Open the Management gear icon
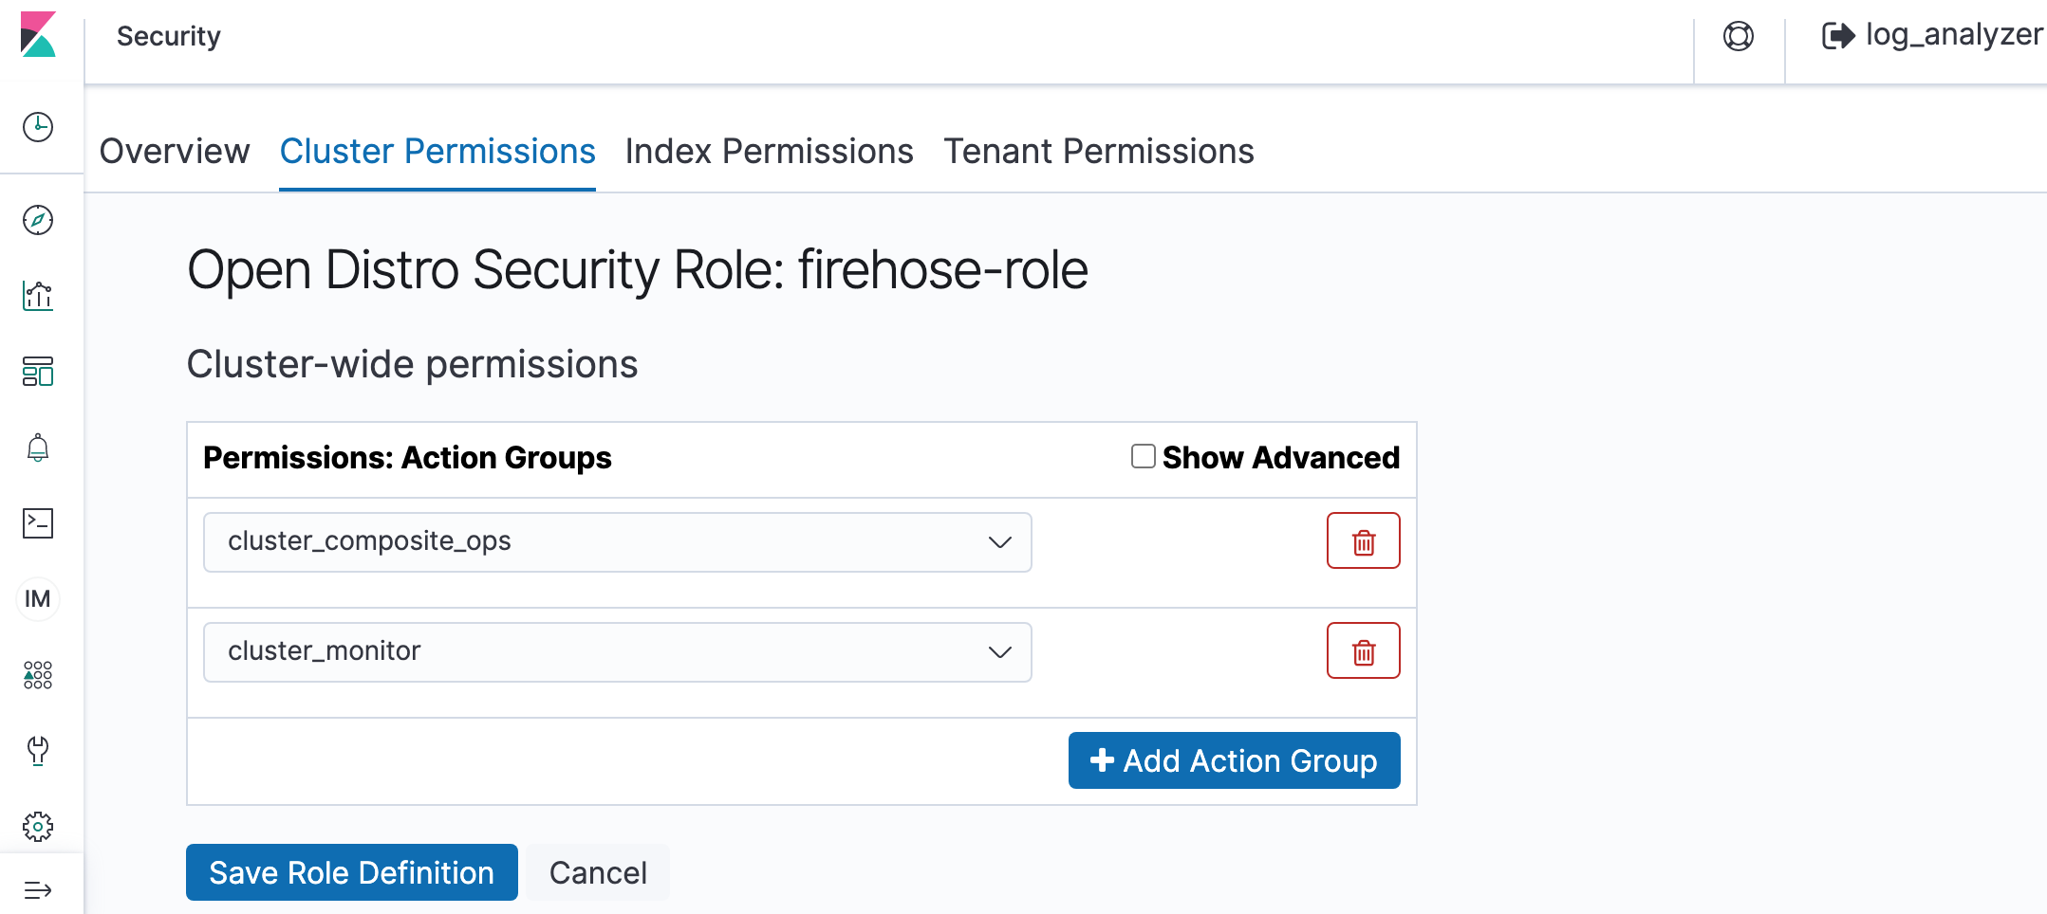The image size is (2047, 914). 38,827
